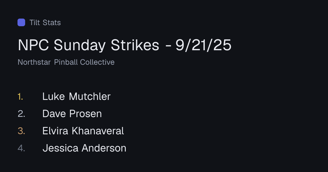Open Dave Prosen's player entry
Screen dimensions: 328x172
pos(72,114)
